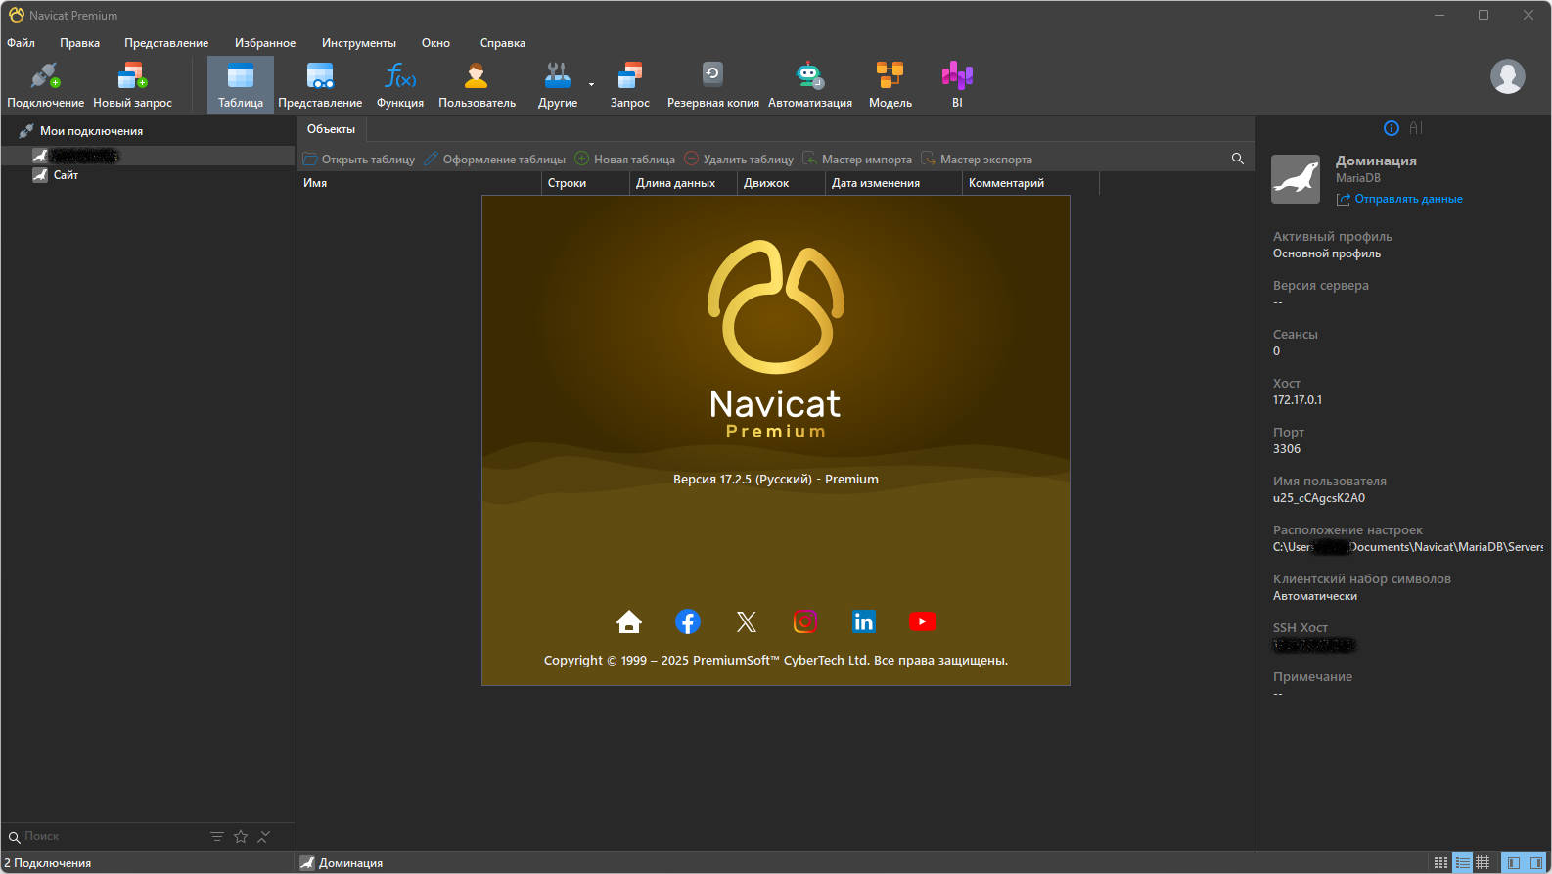Open LinkedIn link in splash screen

[x=864, y=621]
